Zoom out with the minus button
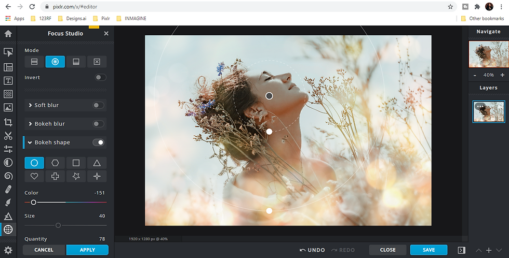The image size is (509, 258). (475, 75)
